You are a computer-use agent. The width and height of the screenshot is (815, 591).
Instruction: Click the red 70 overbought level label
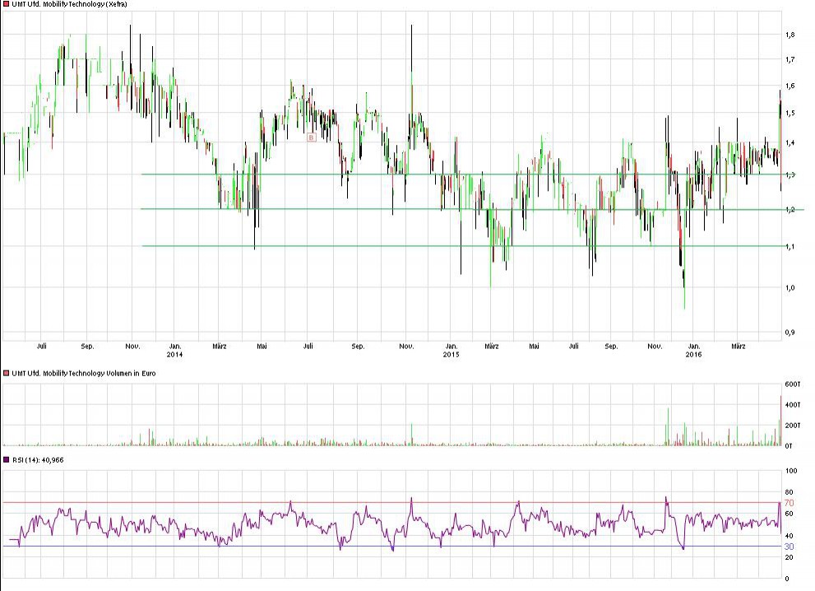(788, 502)
